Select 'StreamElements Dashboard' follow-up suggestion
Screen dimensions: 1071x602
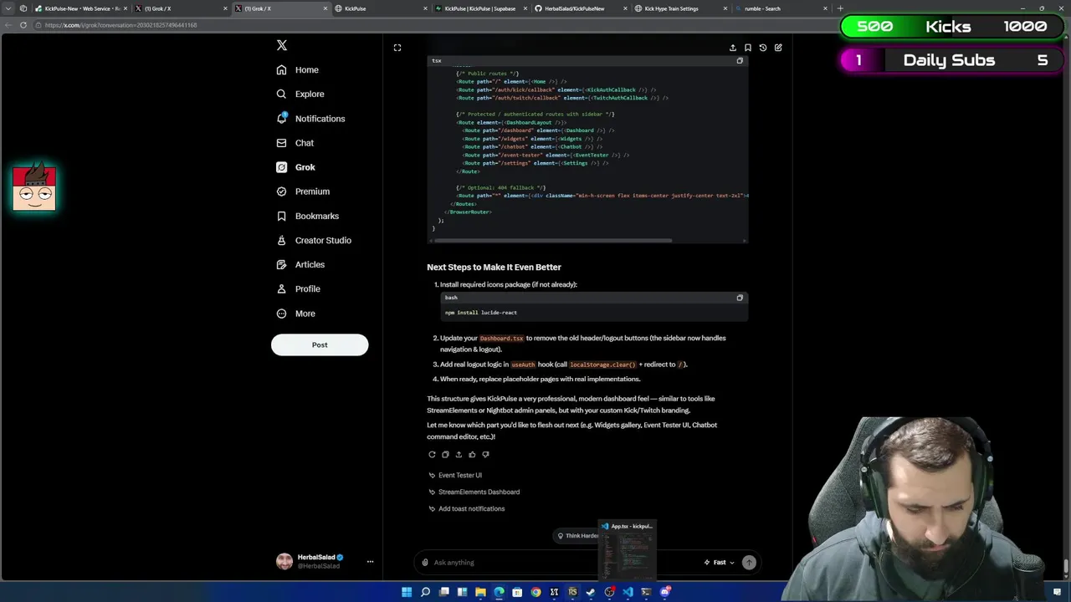point(474,492)
